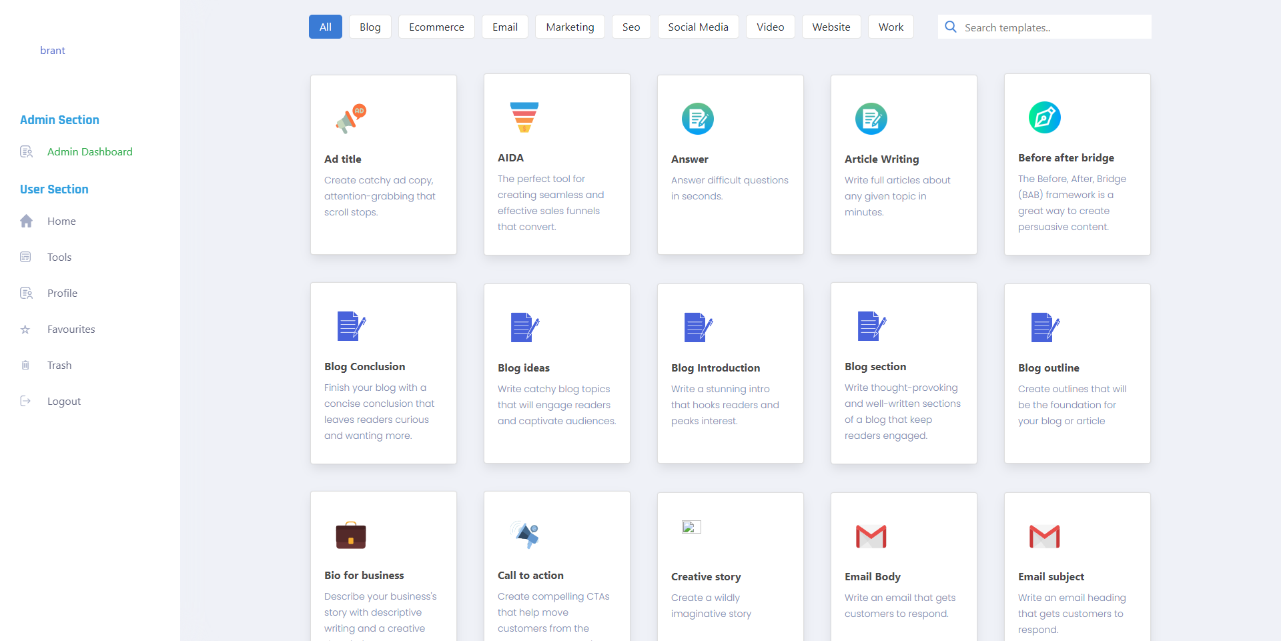The image size is (1281, 641).
Task: Click the Ad title megaphone icon
Action: pos(351,119)
